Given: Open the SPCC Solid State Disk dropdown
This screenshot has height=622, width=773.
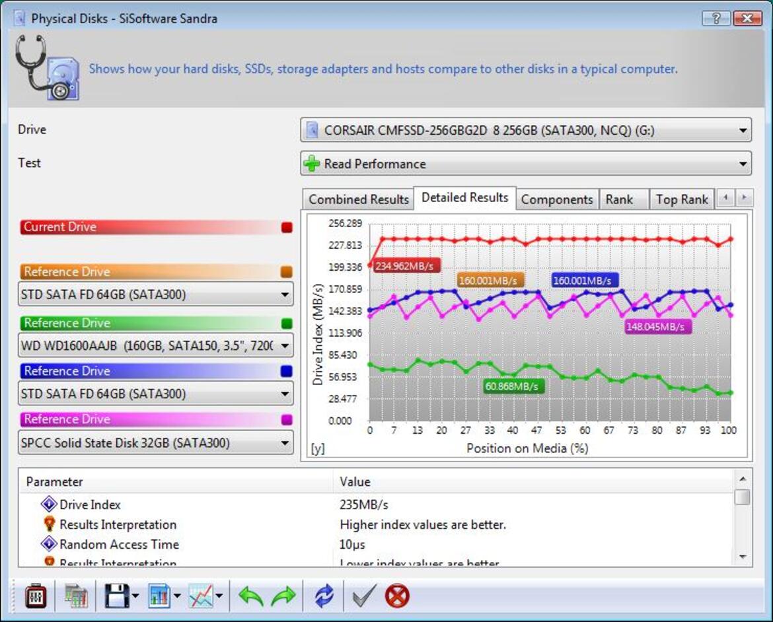Looking at the screenshot, I should click(285, 443).
